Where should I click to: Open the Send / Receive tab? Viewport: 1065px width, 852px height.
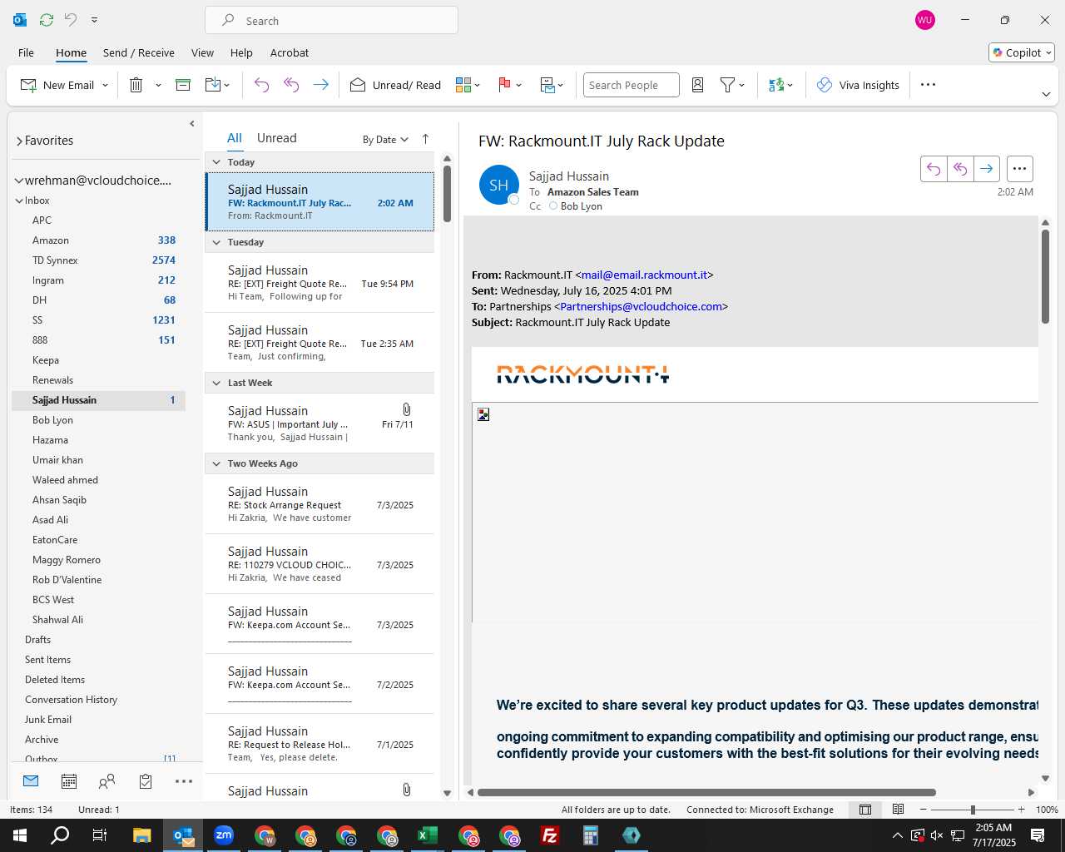click(139, 52)
